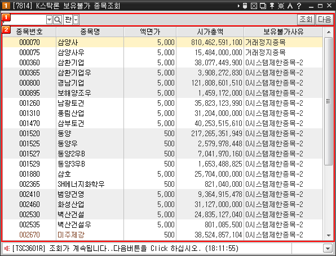
Task: Click the crossed-box icon in title bar
Action: point(254,6)
